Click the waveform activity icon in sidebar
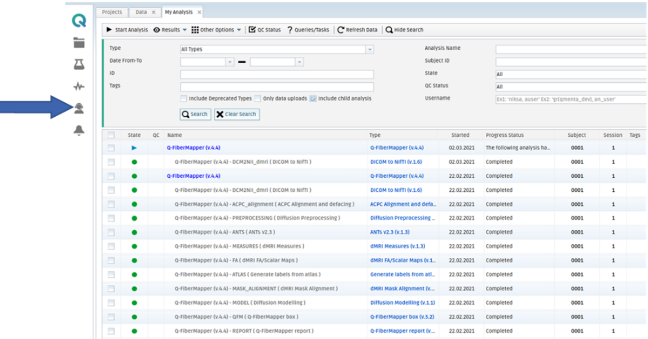The image size is (648, 339). 79,86
